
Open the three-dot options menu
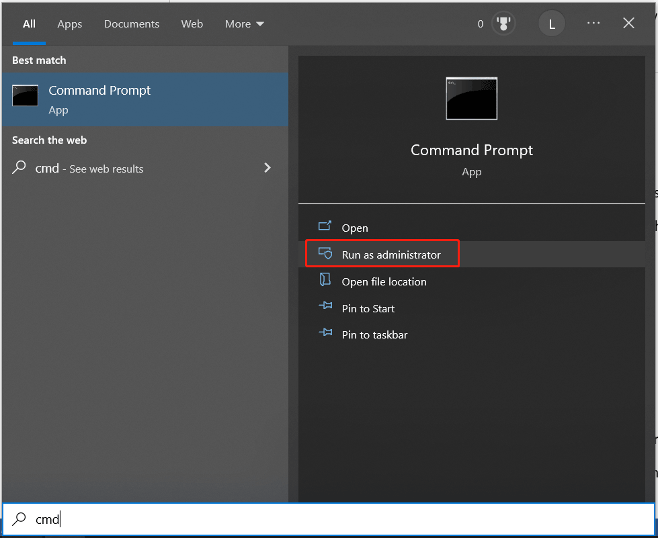tap(593, 24)
